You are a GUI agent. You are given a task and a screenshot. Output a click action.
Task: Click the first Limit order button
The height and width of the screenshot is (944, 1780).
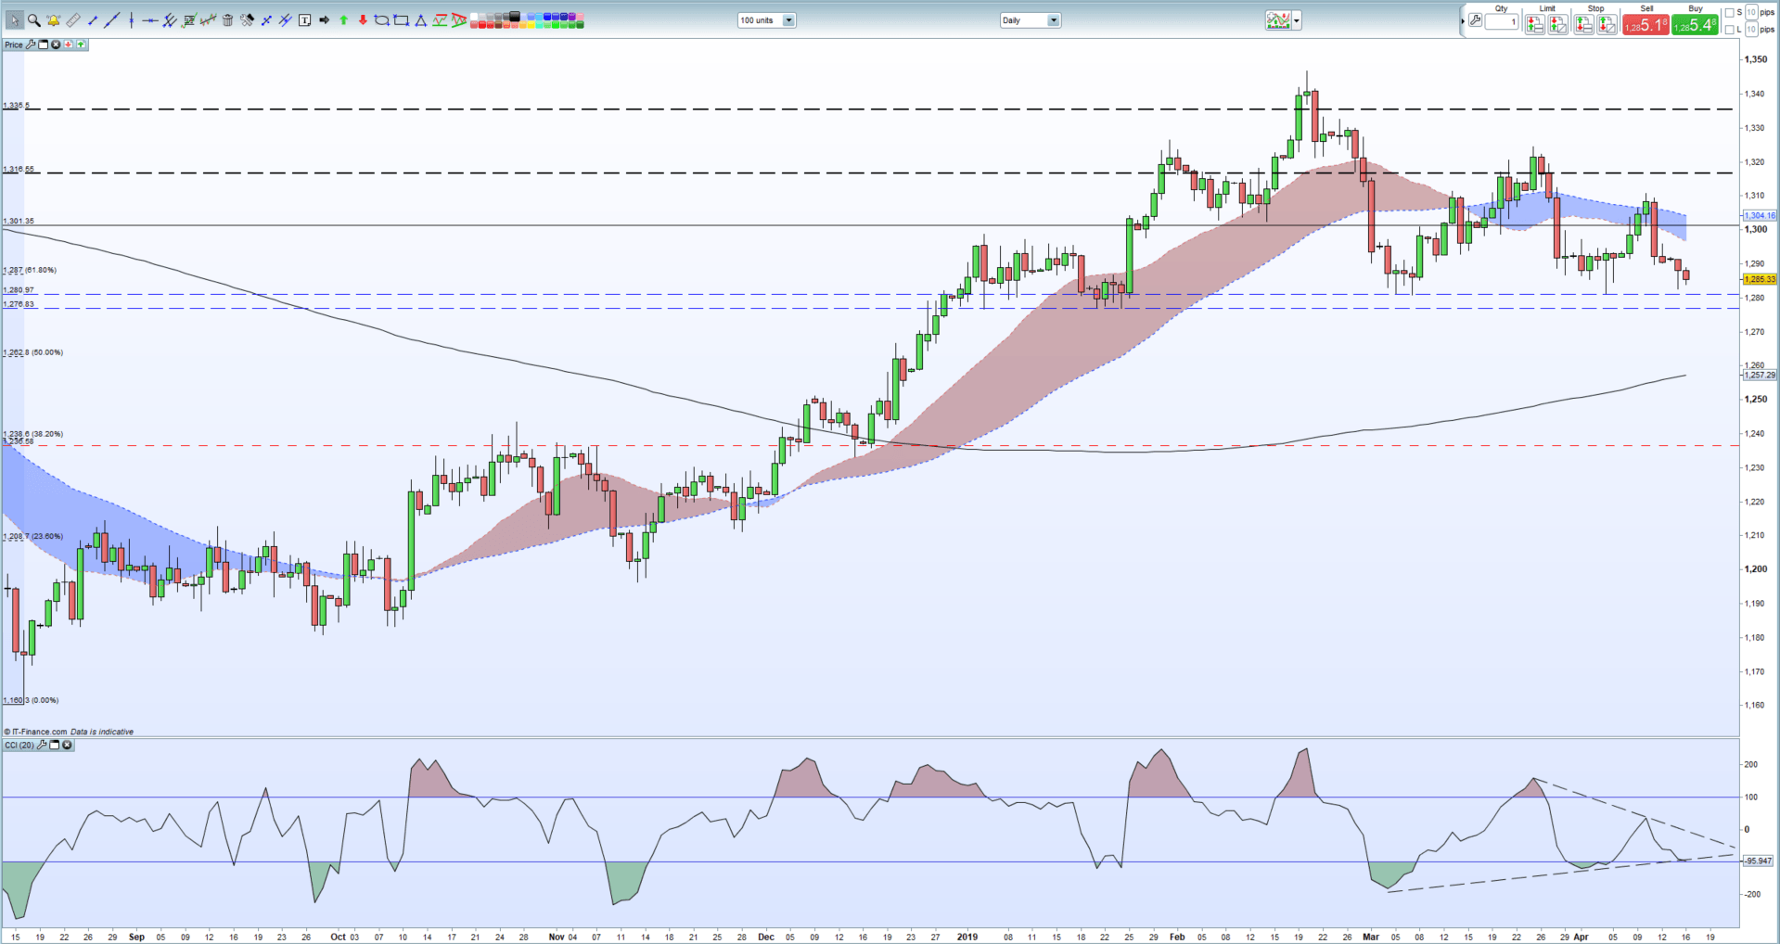click(x=1535, y=25)
